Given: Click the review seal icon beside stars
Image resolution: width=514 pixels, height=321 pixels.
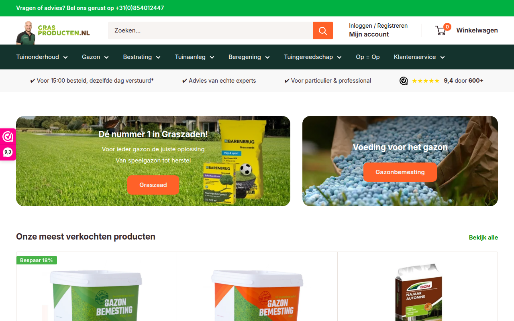Looking at the screenshot, I should click(404, 81).
